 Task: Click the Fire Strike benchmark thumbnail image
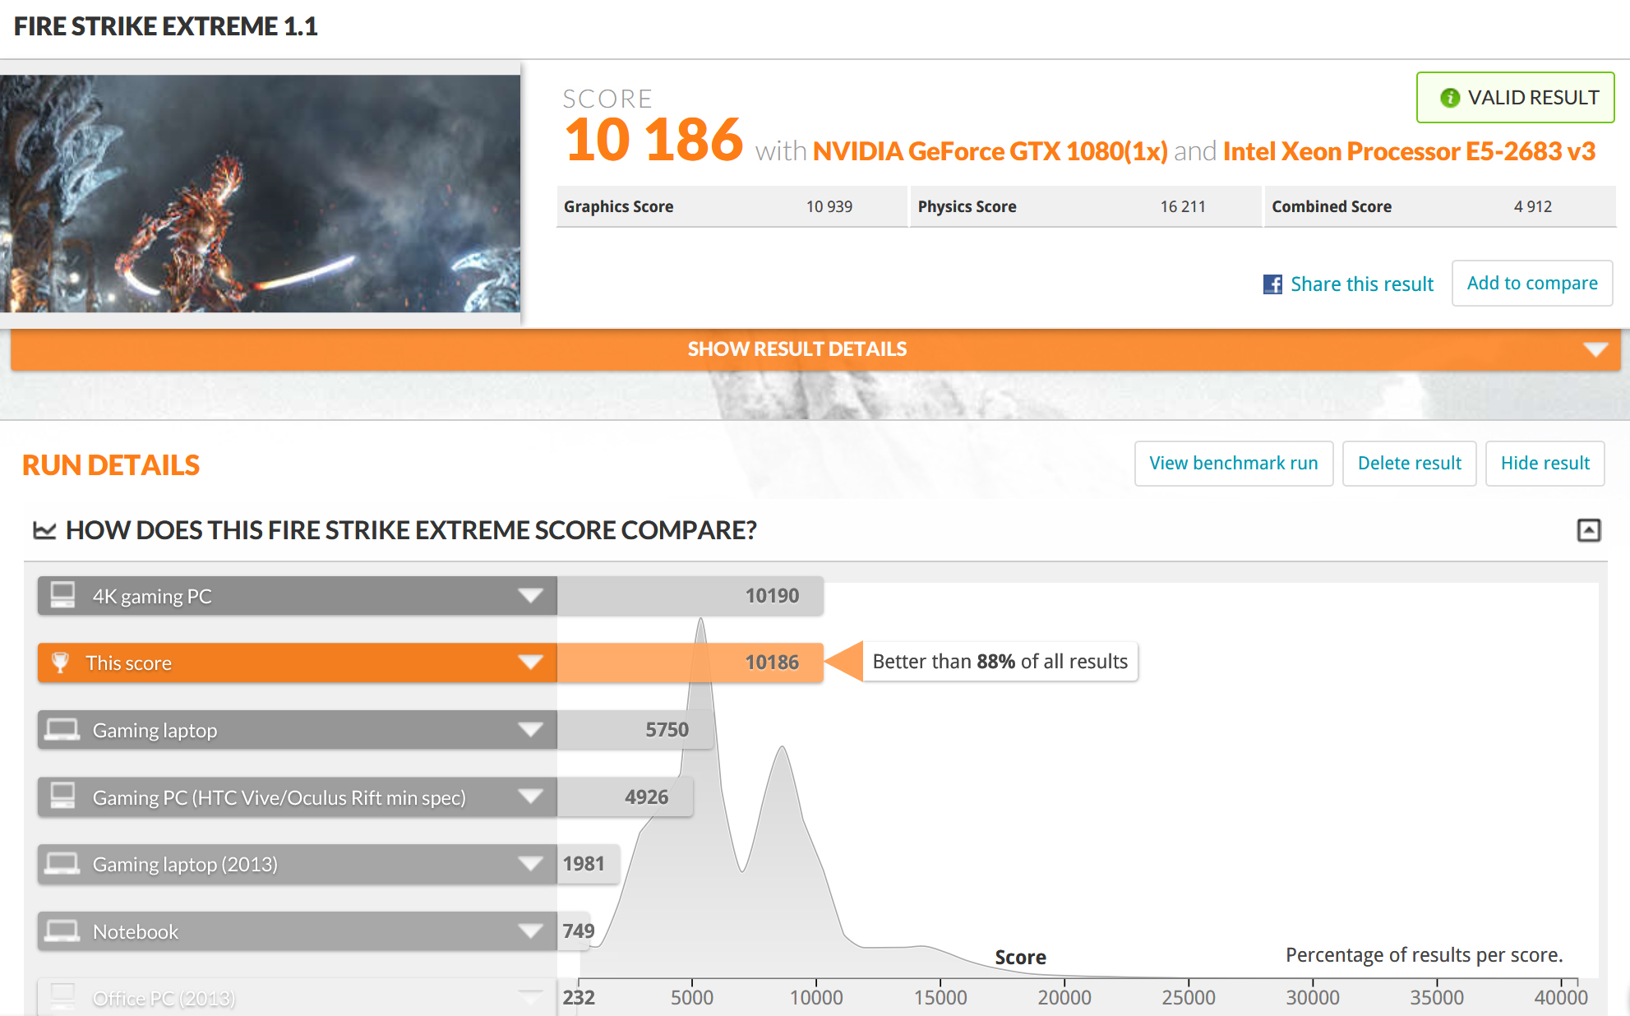pos(260,194)
